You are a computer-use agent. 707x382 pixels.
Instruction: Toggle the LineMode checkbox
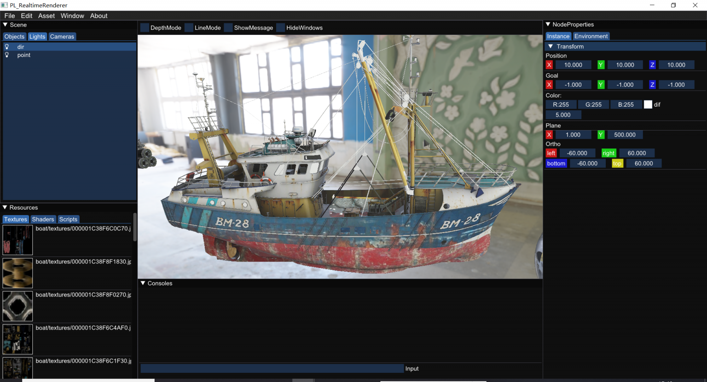coord(189,28)
